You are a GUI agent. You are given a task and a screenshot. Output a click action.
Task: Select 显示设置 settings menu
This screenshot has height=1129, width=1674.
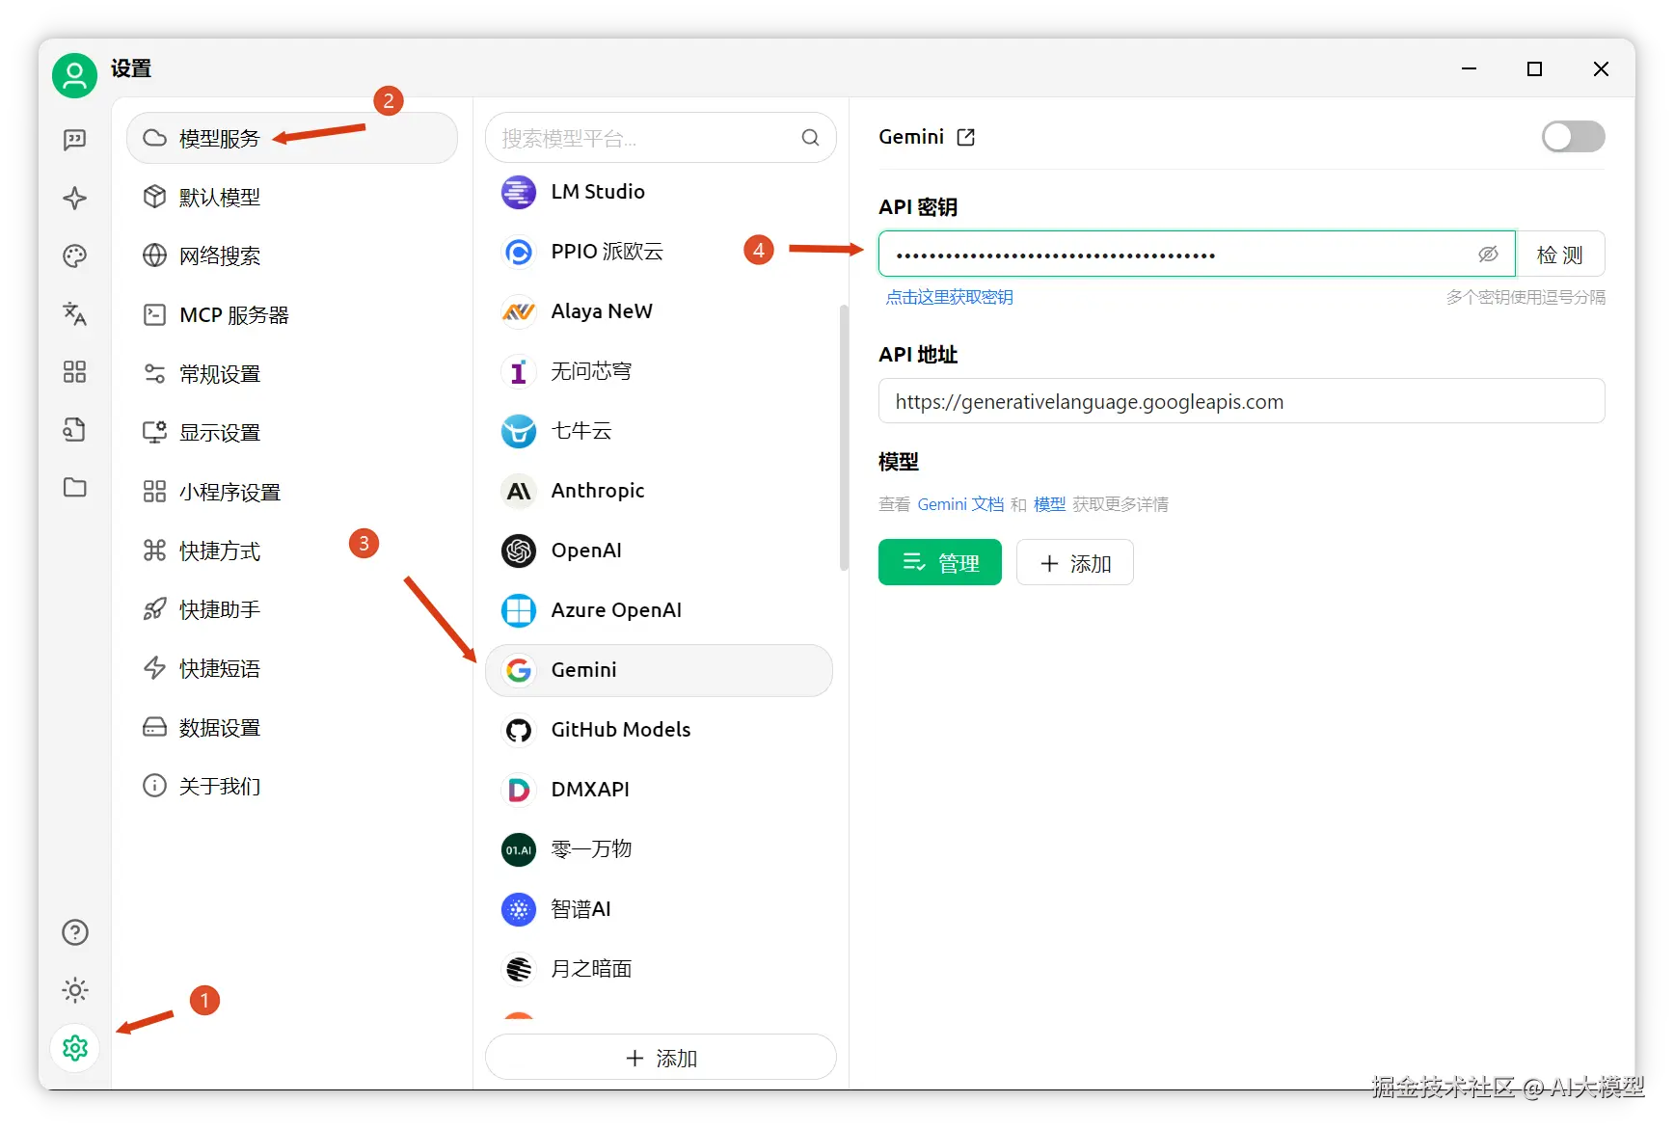[x=291, y=432]
